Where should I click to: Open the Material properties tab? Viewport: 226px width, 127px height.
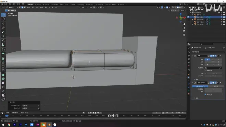click(189, 94)
